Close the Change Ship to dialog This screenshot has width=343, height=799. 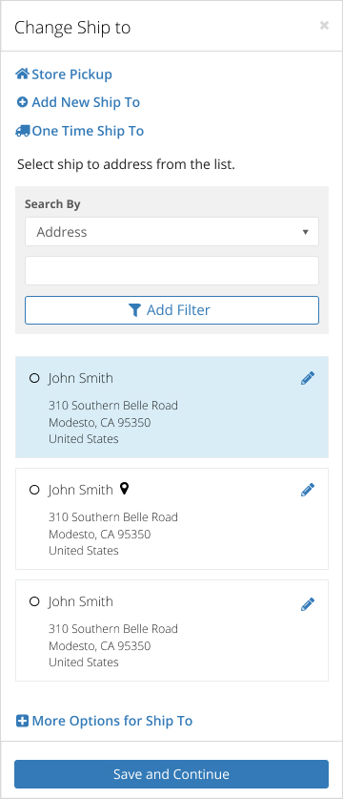click(324, 25)
